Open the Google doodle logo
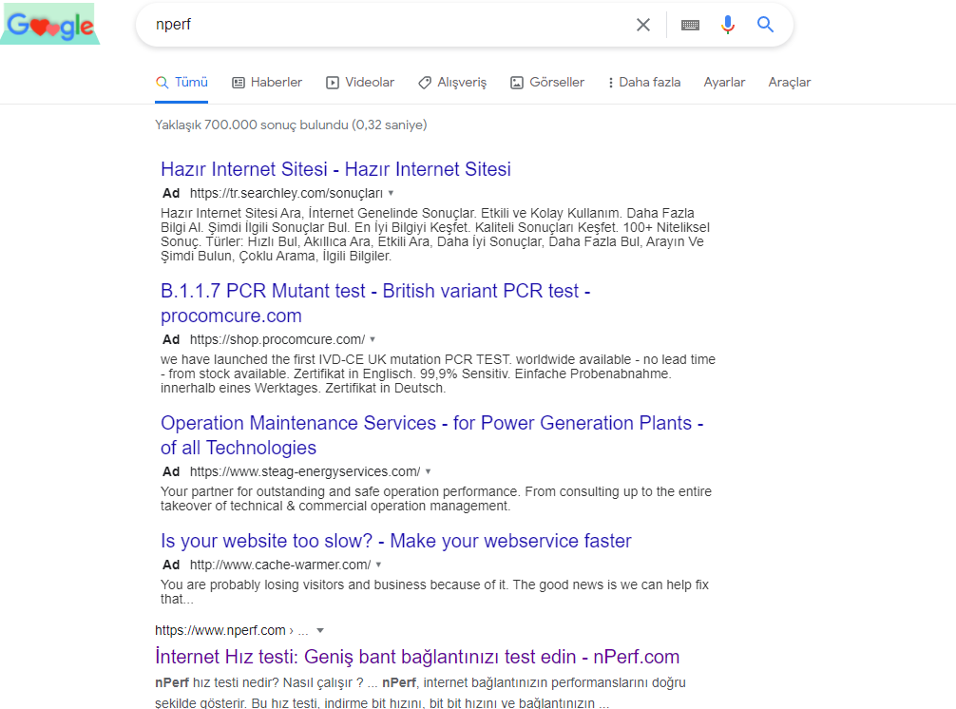Image resolution: width=956 pixels, height=709 pixels. 50,25
